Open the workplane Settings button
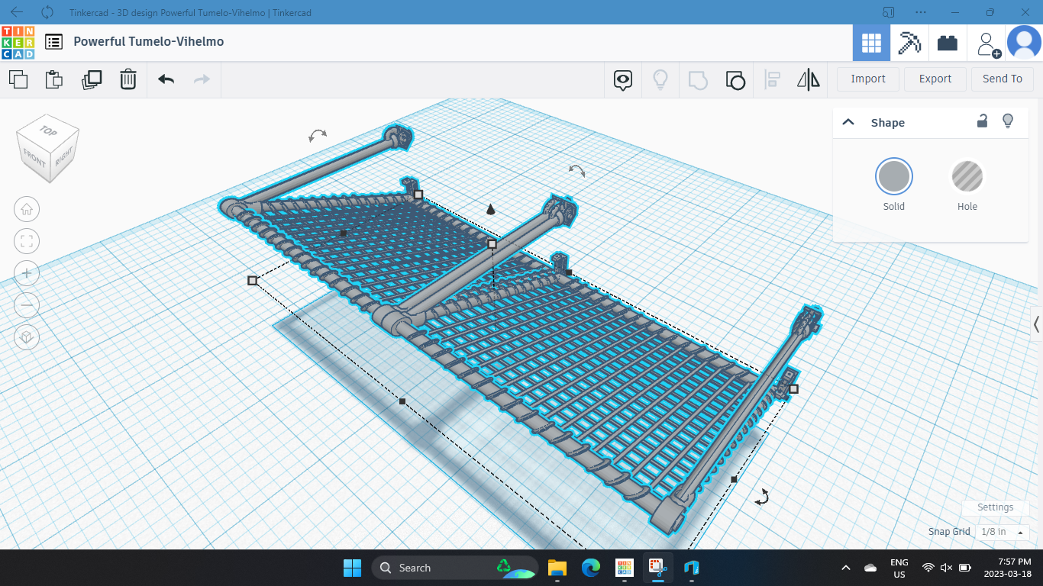 (x=995, y=507)
